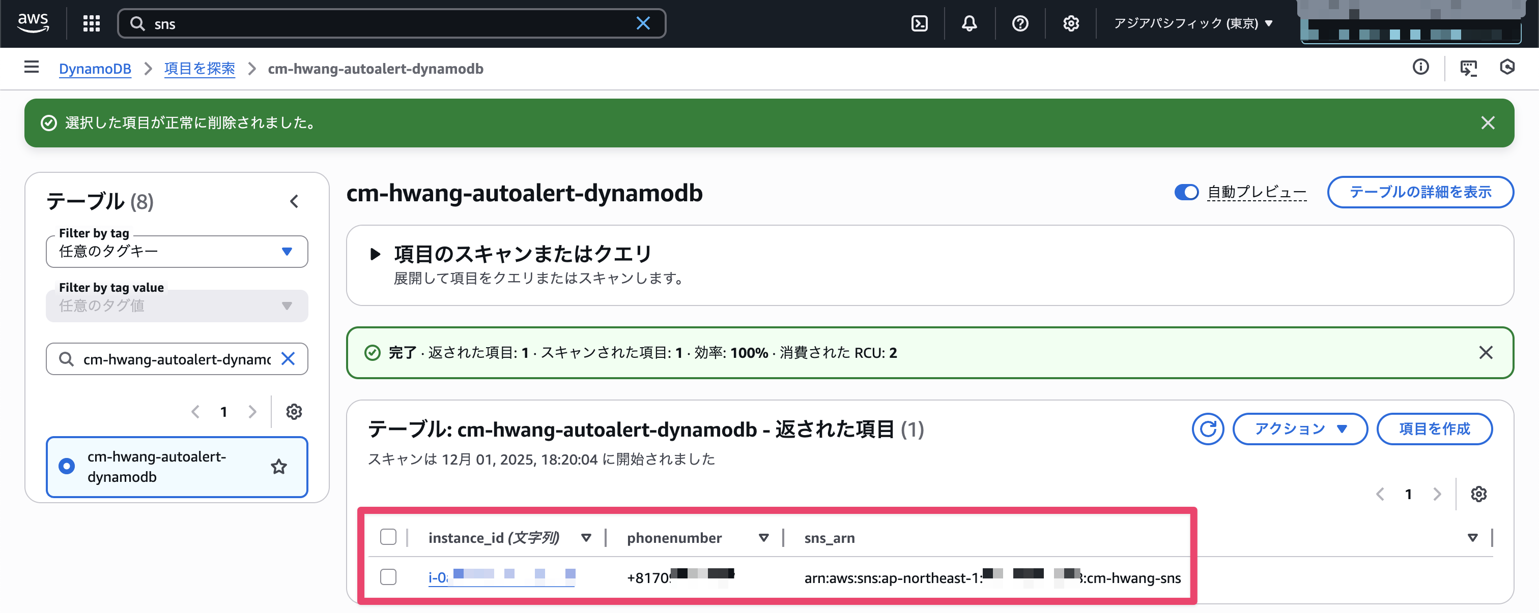Check the select-all items header checkbox

[388, 537]
